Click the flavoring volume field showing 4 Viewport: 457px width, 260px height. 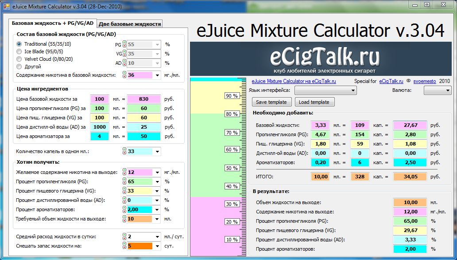99,136
